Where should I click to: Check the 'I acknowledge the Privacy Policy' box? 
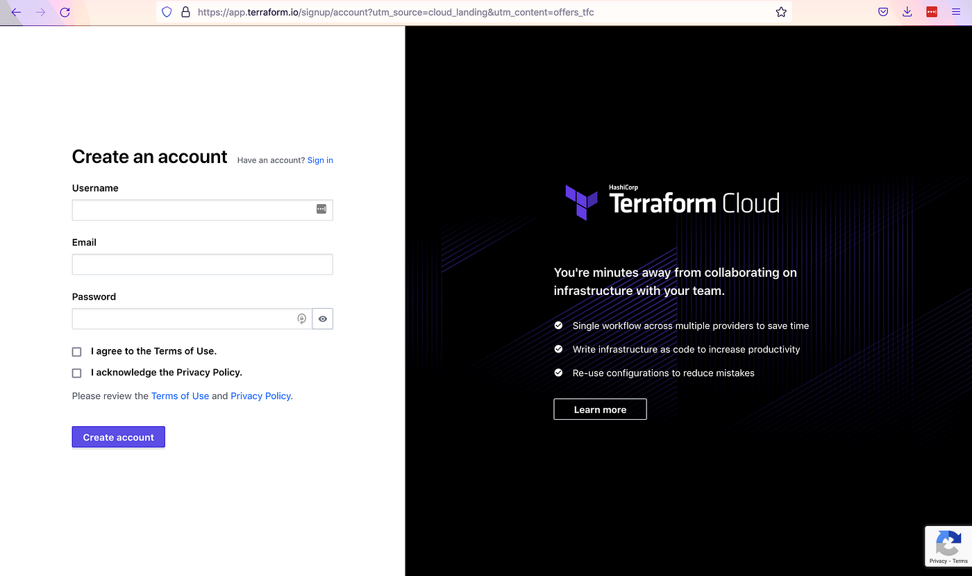pyautogui.click(x=76, y=373)
